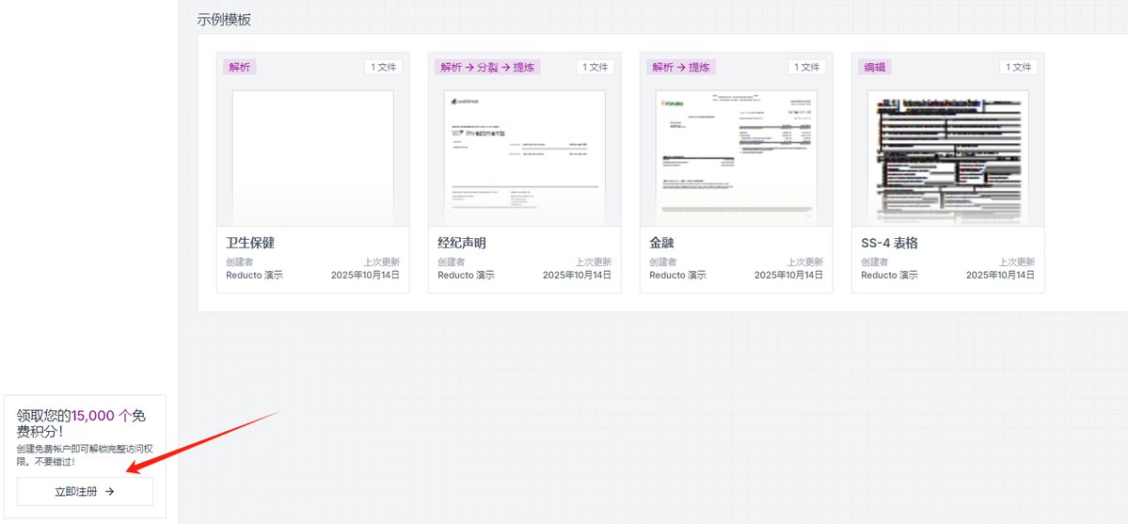Click the 解析 → 分裂 → 提炼 tag

point(487,67)
